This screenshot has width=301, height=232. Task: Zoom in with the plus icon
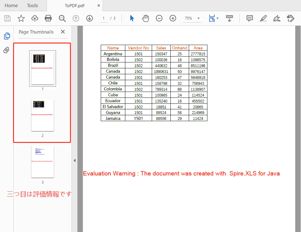(x=173, y=18)
